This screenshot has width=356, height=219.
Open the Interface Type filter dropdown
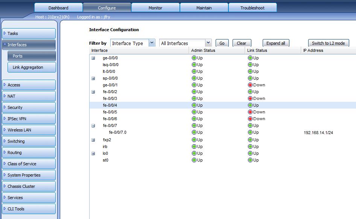click(152, 43)
